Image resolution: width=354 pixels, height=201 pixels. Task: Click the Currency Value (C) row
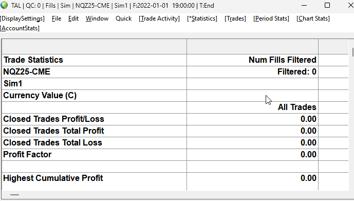coord(95,95)
